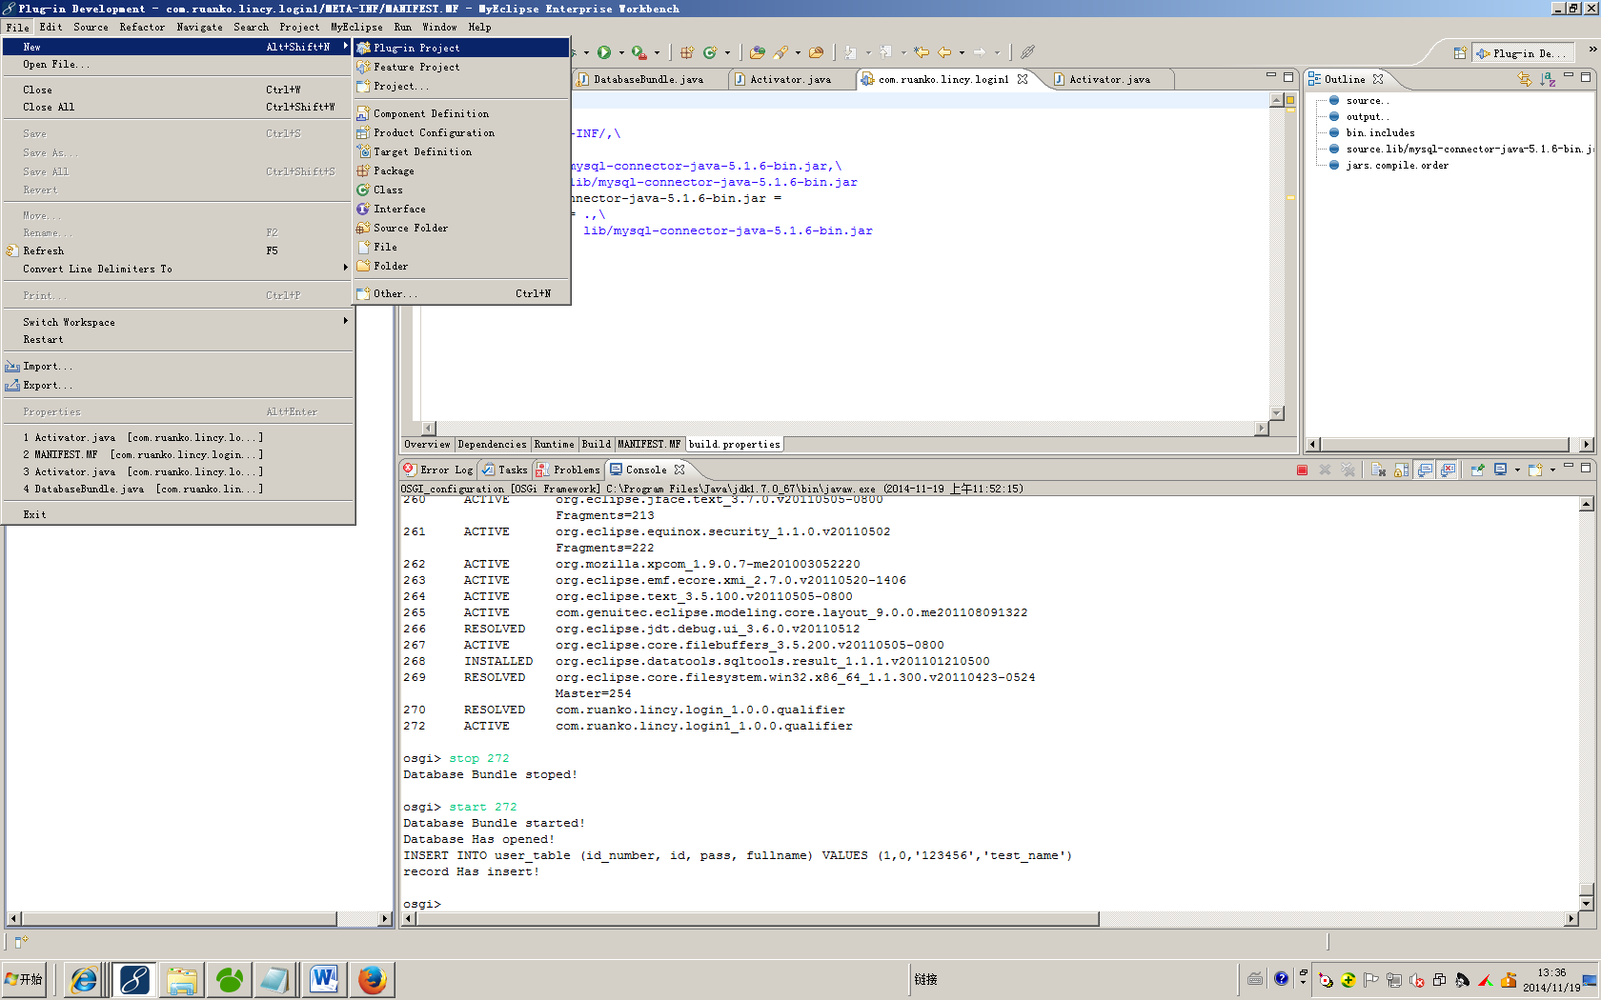
Task: Click the Open Perspective icon
Action: click(x=1460, y=53)
